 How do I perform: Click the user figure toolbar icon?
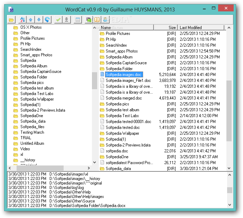tap(105, 20)
